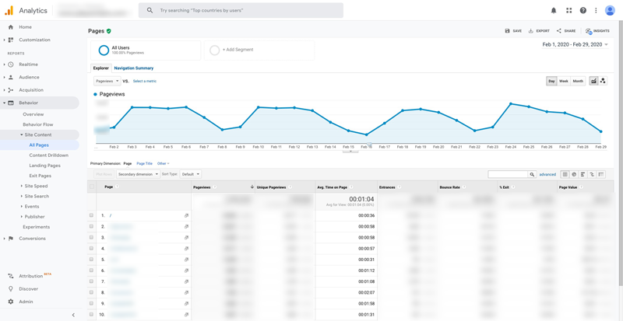Image resolution: width=623 pixels, height=321 pixels.
Task: Select comparison view icon
Action: 592,174
